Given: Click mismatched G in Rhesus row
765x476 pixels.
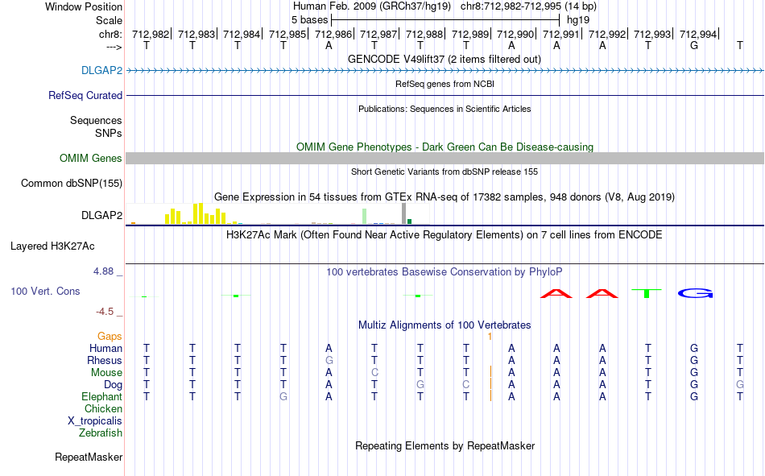Looking at the screenshot, I should coord(329,360).
